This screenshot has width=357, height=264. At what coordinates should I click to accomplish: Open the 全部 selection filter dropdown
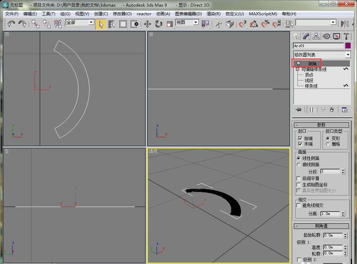(x=91, y=22)
